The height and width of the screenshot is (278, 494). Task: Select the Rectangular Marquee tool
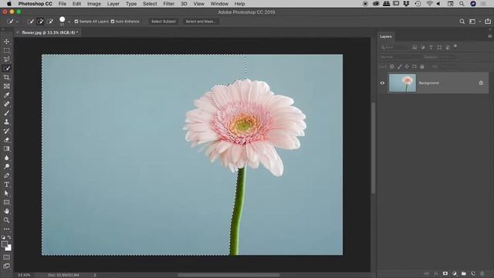(x=7, y=50)
